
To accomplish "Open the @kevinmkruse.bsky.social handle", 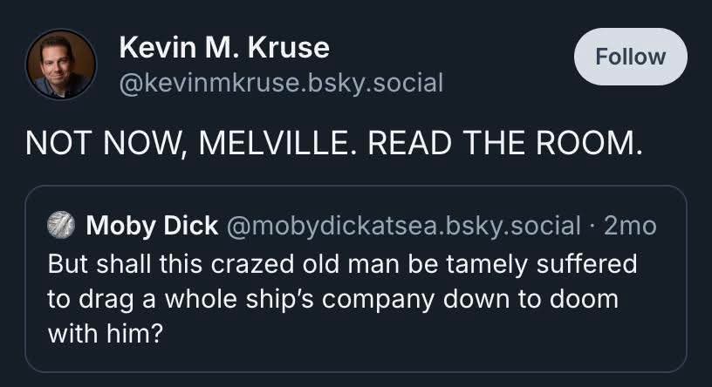I will point(281,83).
